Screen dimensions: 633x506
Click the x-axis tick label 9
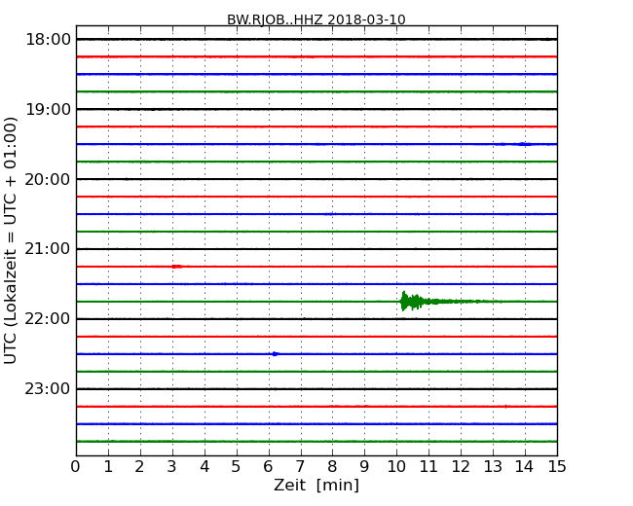pyautogui.click(x=364, y=467)
